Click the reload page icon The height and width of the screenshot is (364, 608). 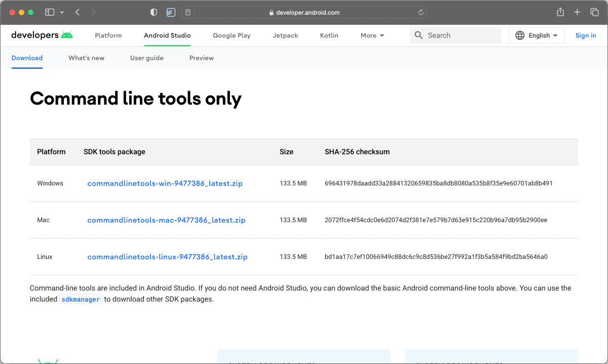tap(421, 13)
